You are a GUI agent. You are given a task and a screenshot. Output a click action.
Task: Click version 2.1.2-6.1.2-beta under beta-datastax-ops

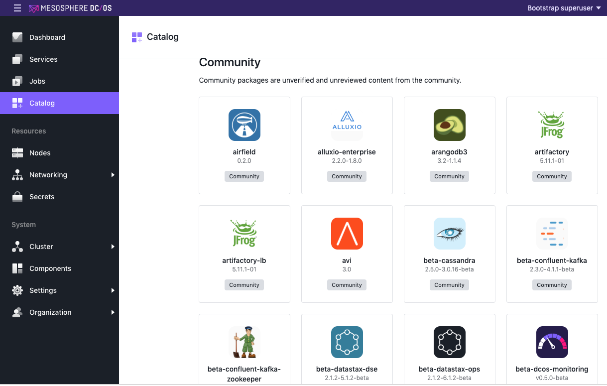[x=450, y=378]
